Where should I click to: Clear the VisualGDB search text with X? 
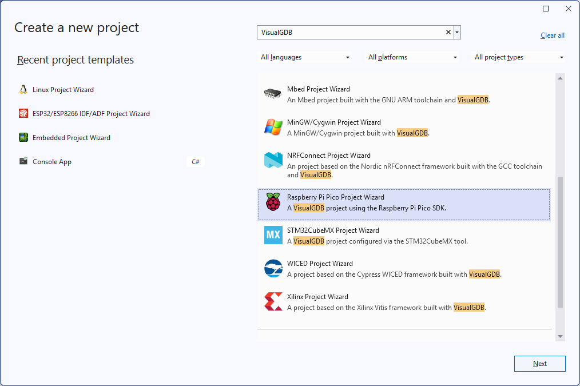coord(448,33)
